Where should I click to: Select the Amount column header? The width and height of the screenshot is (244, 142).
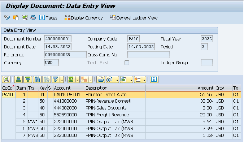(x=180, y=88)
